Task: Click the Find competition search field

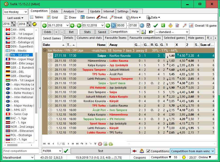Action: 21,151
